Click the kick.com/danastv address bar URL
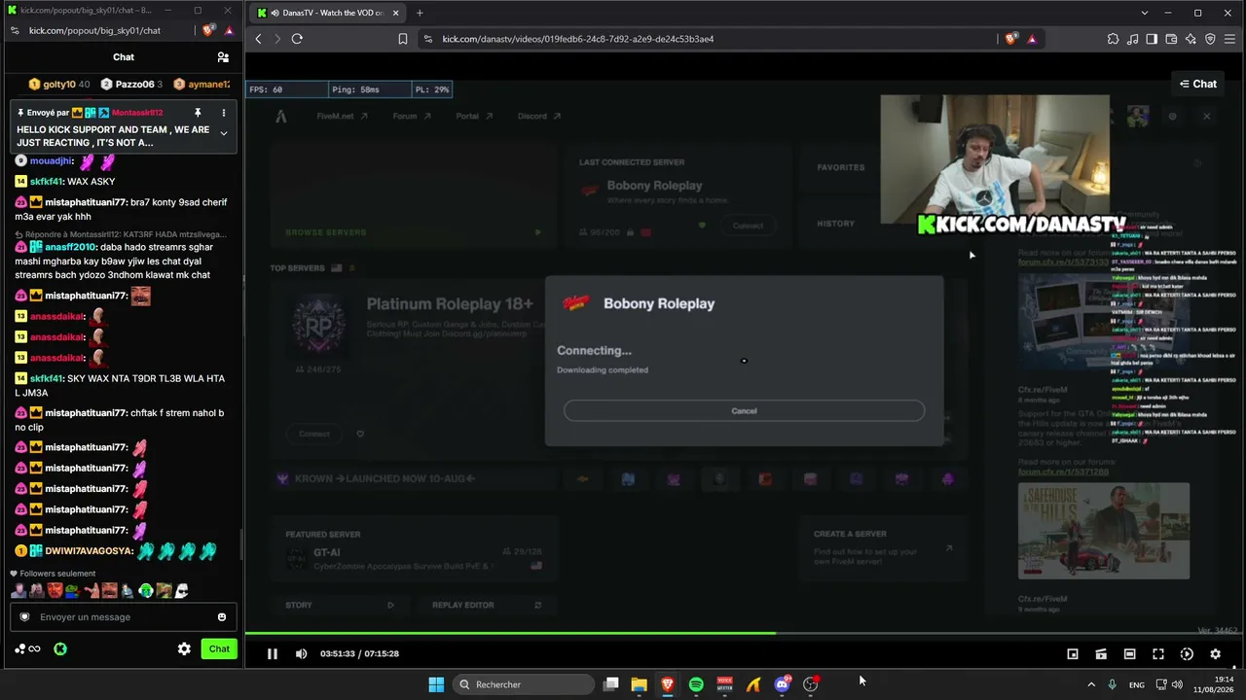This screenshot has width=1246, height=700. coord(578,39)
